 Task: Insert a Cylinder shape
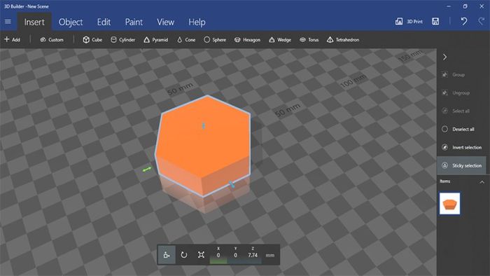pos(122,40)
